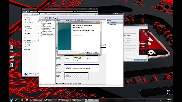The height and width of the screenshot is (102, 182).
Task: Click the disabled Back button in the wizard
Action: tap(82, 53)
